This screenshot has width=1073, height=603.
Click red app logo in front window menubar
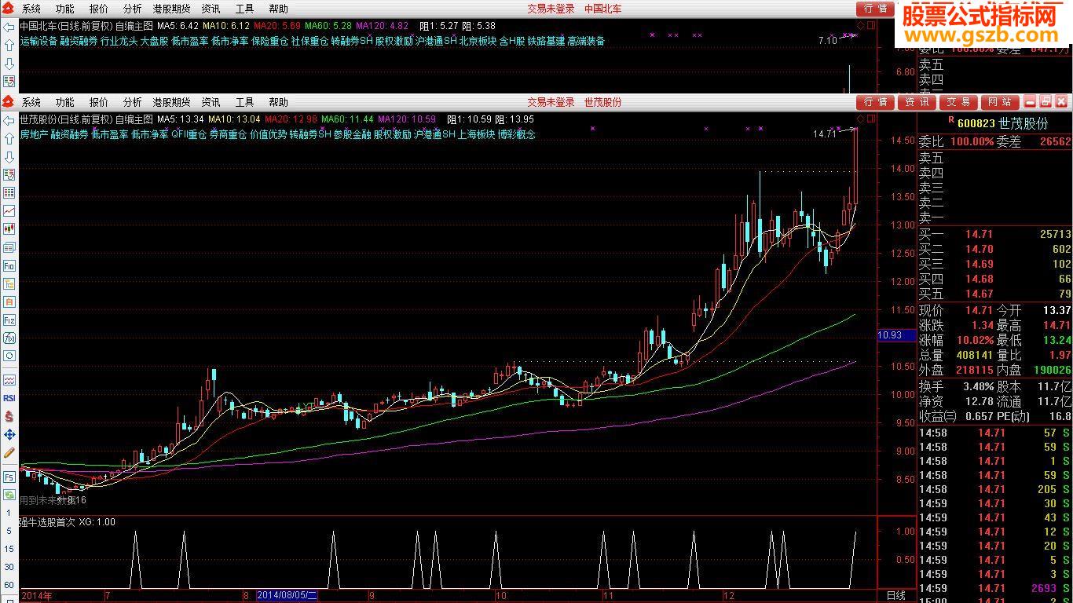click(8, 102)
